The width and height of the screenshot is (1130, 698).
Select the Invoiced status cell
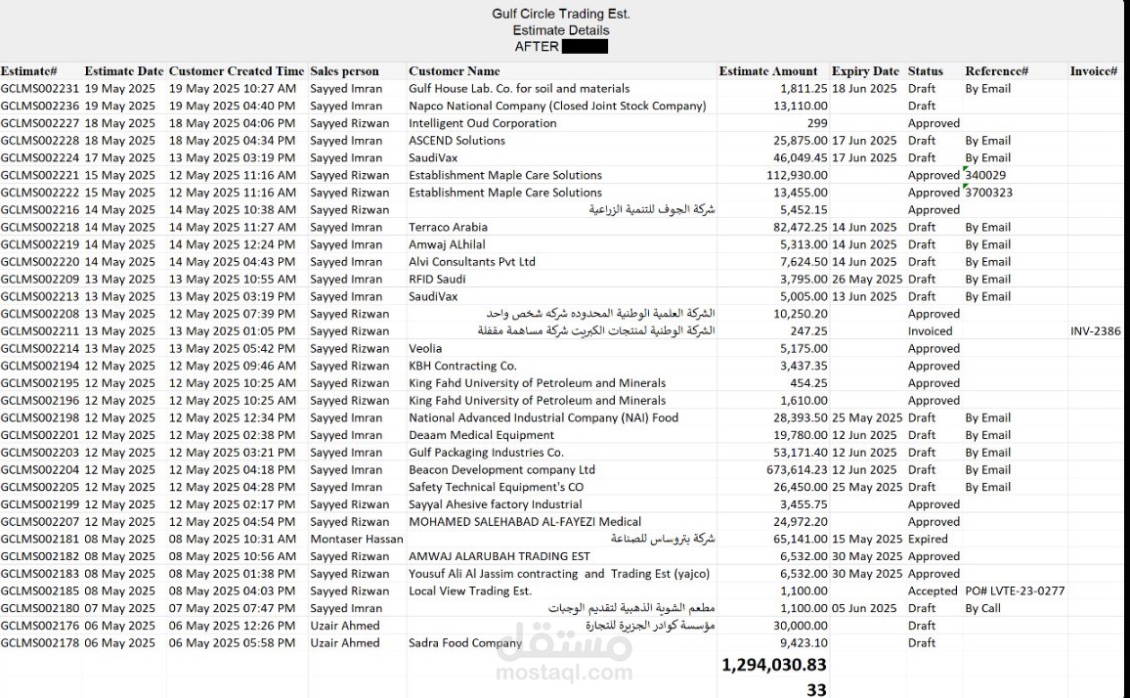click(x=930, y=331)
